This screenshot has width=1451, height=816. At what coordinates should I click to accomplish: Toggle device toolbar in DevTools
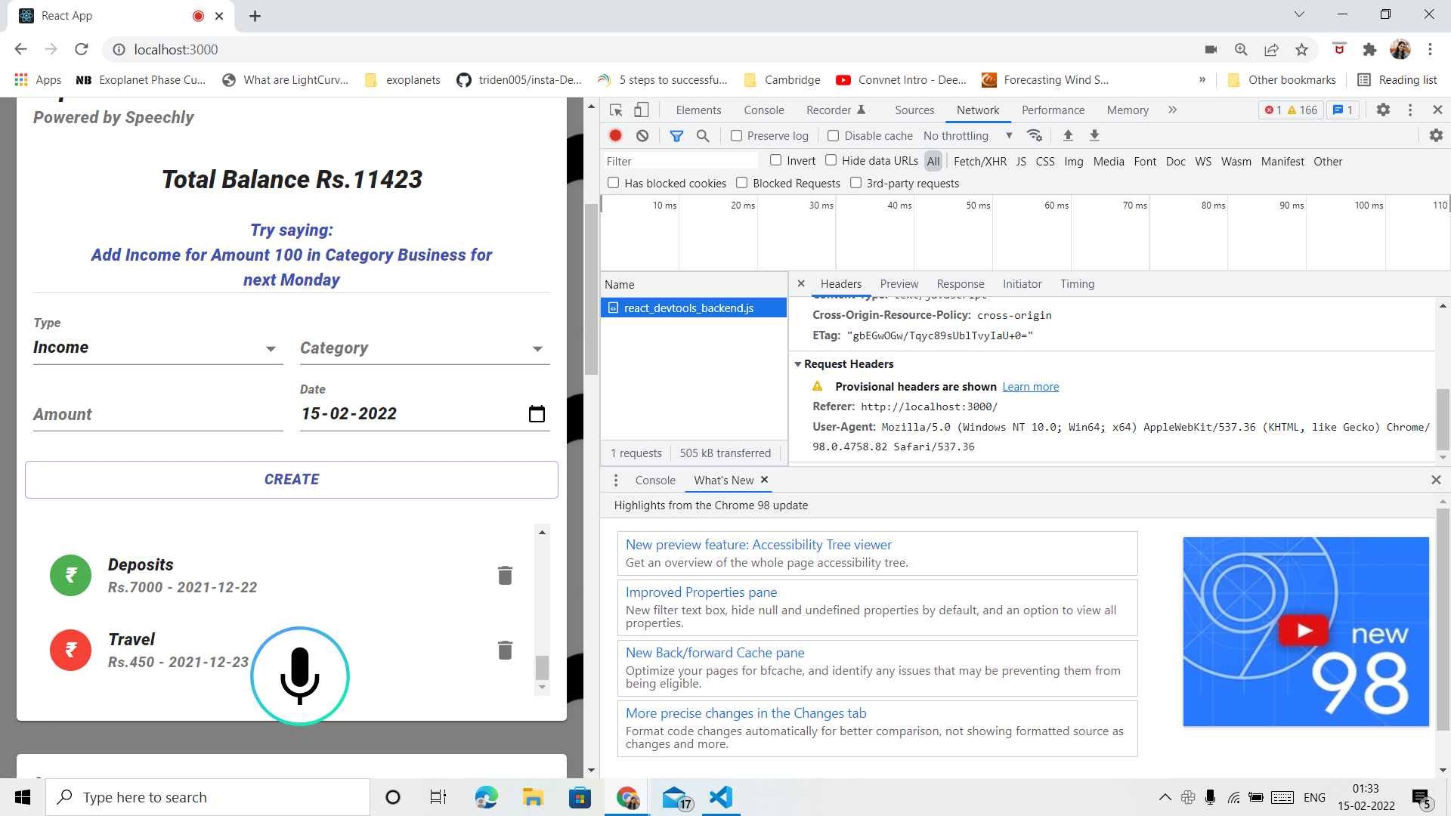[x=641, y=110]
